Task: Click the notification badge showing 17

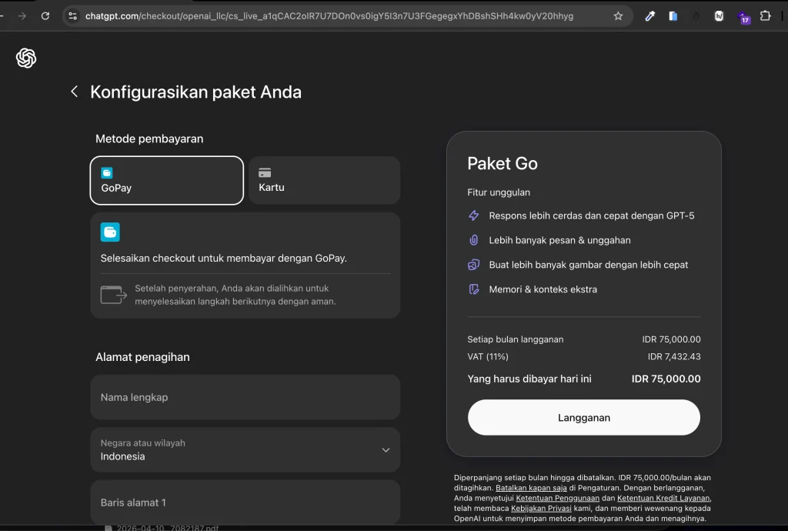Action: point(744,17)
